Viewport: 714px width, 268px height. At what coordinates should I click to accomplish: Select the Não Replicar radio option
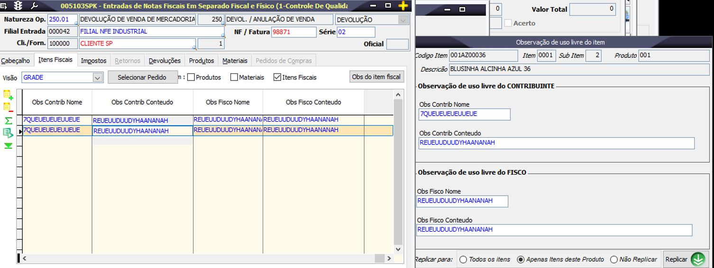614,259
